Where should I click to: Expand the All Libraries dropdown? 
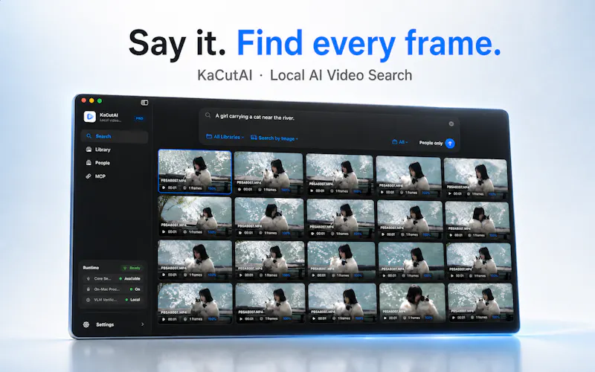[225, 137]
